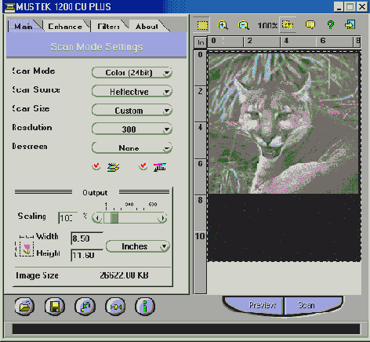Open the Descreen None dropdown

[x=132, y=148]
